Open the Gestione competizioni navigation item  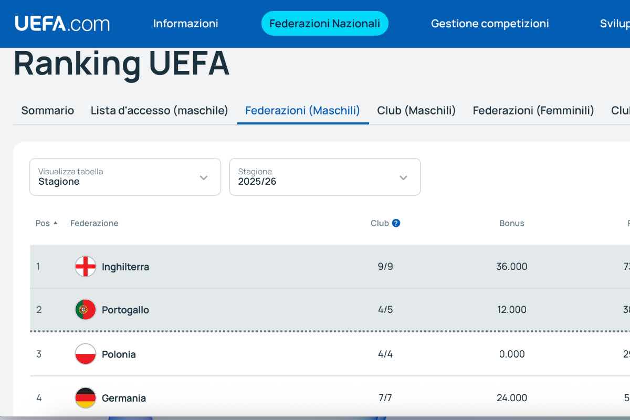pyautogui.click(x=490, y=23)
